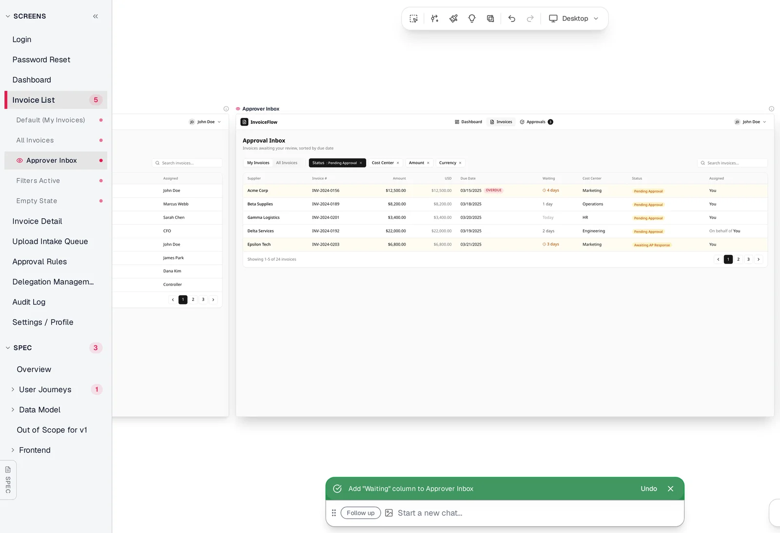Open Dashboard nav item in InvoiceFlow header
Viewport: 780px width, 533px height.
[x=468, y=122]
